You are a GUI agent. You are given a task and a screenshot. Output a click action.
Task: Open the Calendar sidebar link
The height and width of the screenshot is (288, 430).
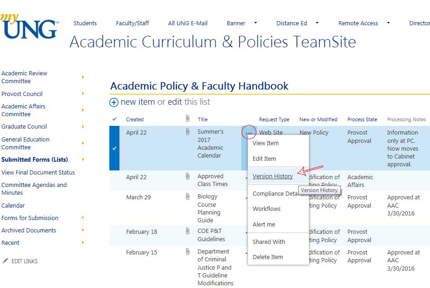click(13, 205)
